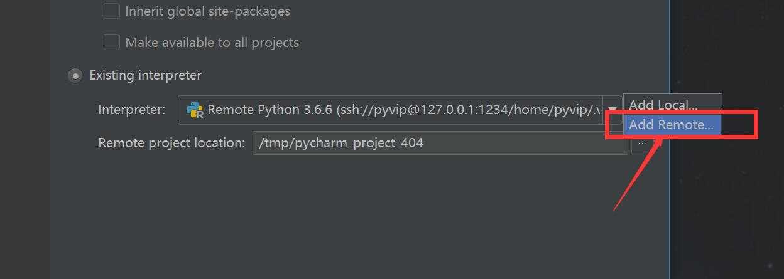784x279 pixels.
Task: Click the Existing interpreter label text
Action: point(145,75)
